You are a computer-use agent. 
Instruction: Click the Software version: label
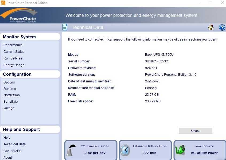[81, 74]
